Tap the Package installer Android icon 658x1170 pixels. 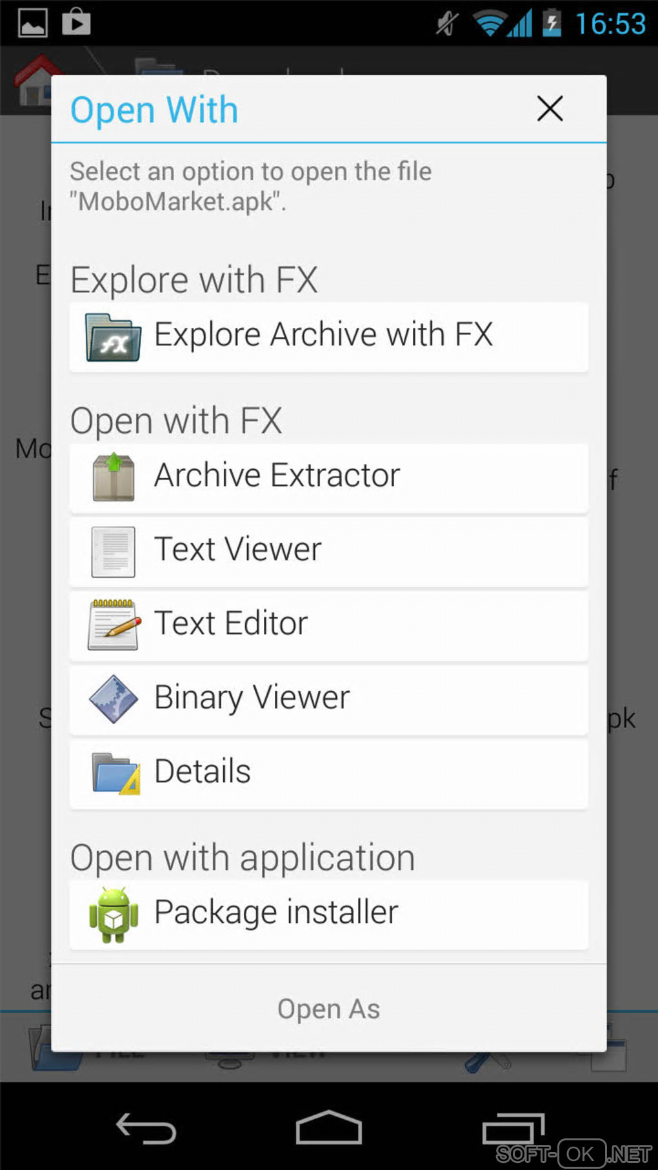(x=114, y=914)
